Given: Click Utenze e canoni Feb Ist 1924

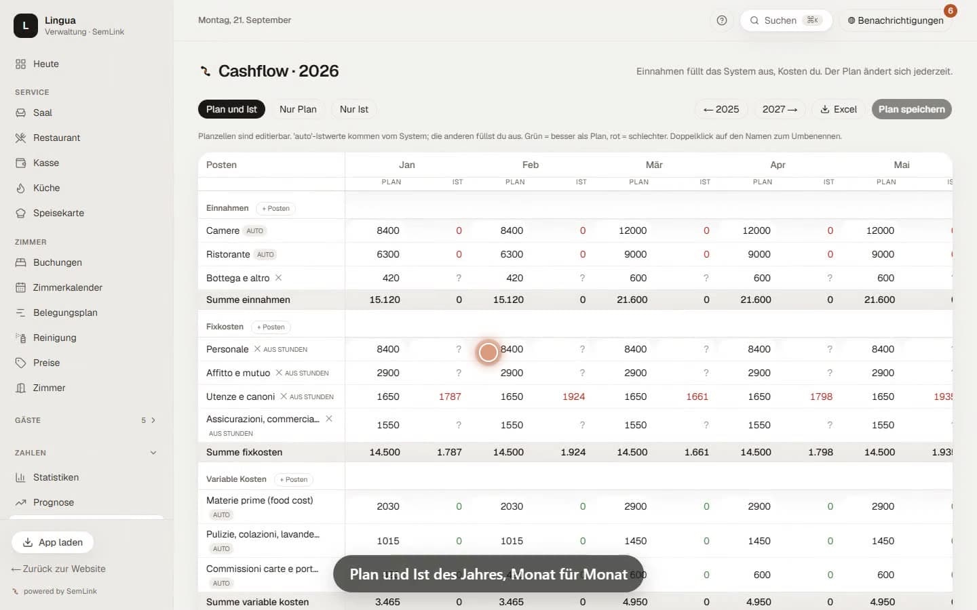Looking at the screenshot, I should pyautogui.click(x=573, y=396).
